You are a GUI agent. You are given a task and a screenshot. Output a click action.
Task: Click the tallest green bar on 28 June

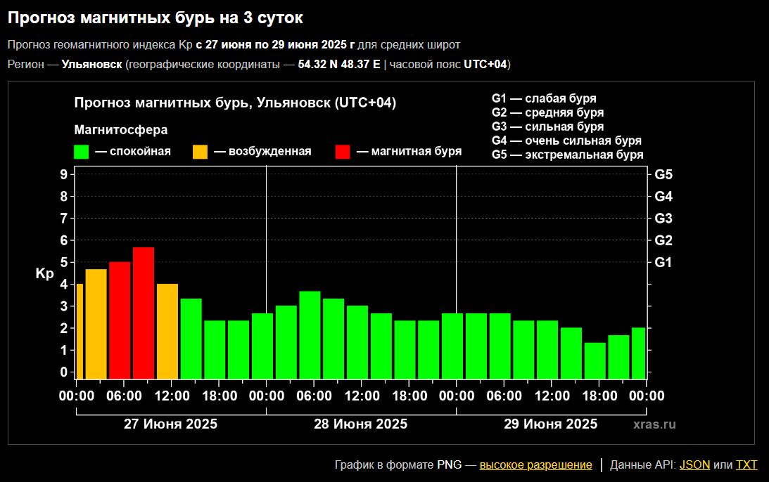pos(310,334)
